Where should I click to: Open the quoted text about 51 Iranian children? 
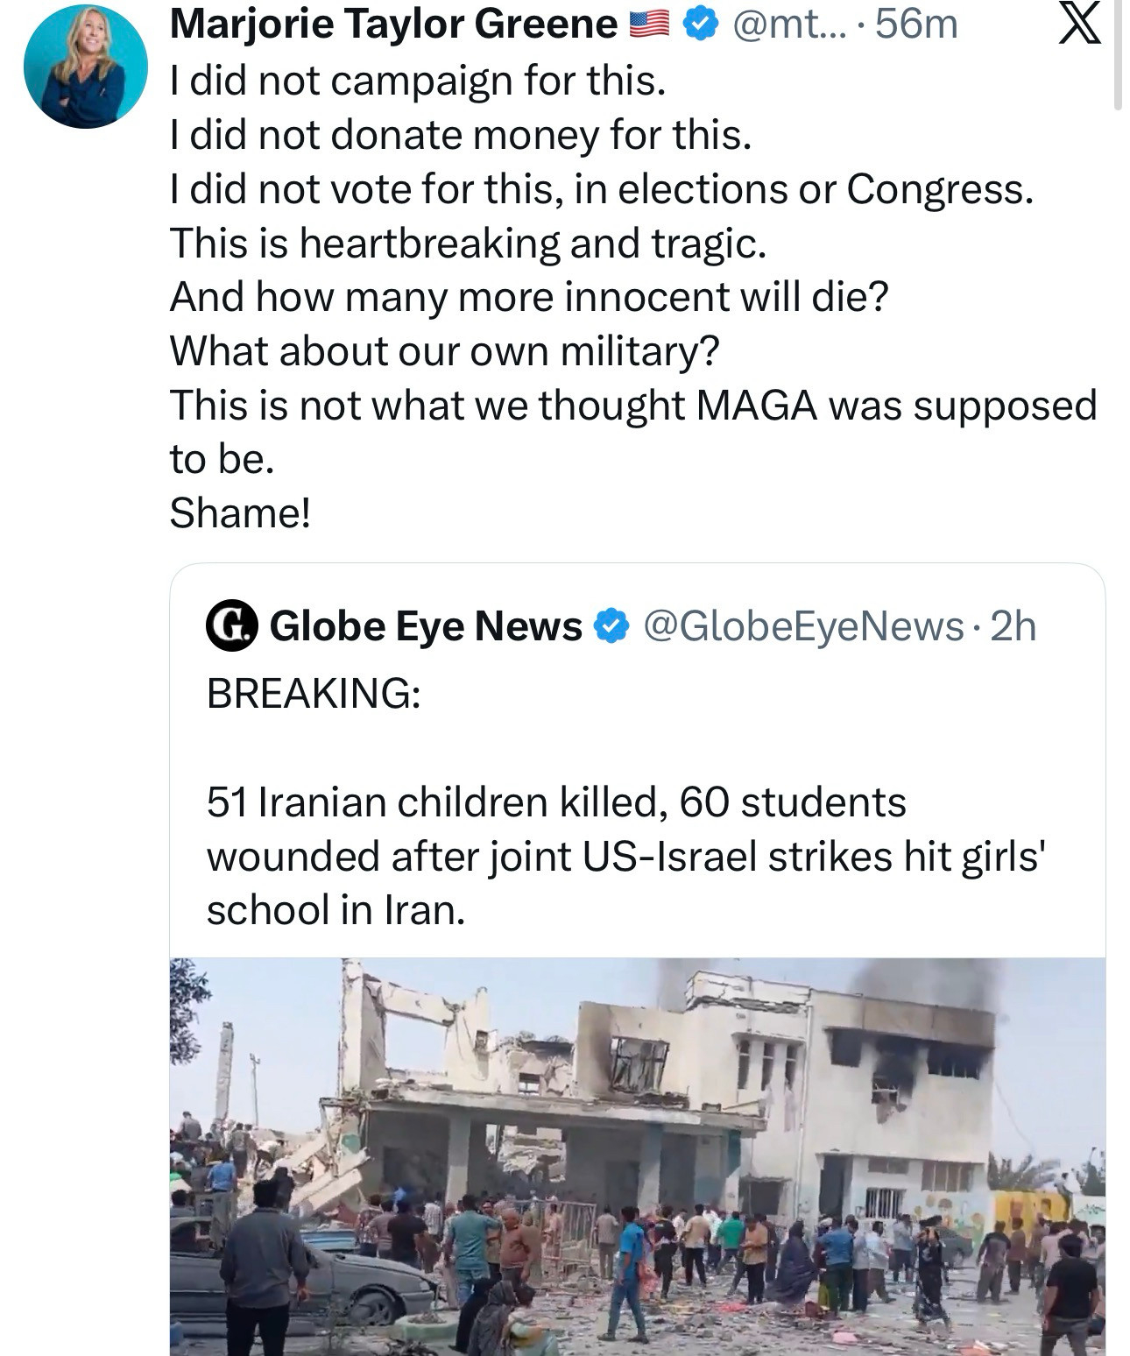pyautogui.click(x=625, y=856)
